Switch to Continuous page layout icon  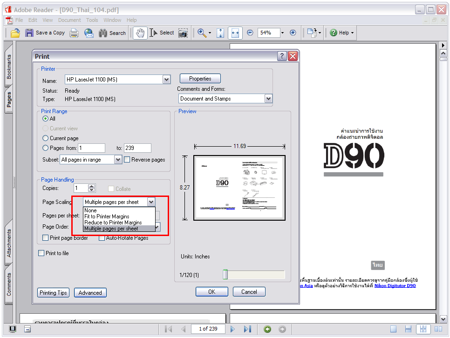(408, 329)
